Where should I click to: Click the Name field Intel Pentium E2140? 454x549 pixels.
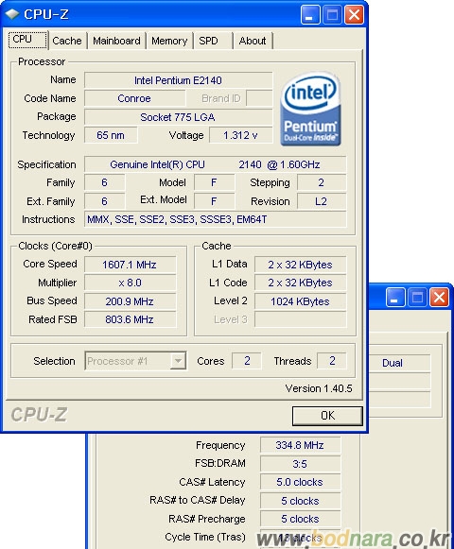point(178,80)
